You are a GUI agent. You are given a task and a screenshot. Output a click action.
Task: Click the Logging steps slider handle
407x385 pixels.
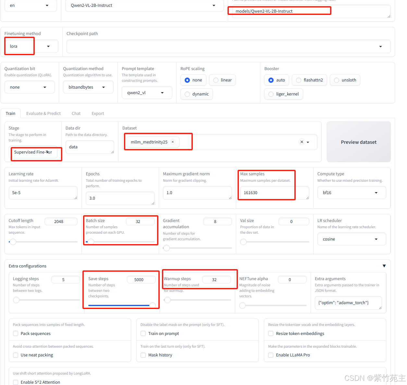pyautogui.click(x=16, y=300)
